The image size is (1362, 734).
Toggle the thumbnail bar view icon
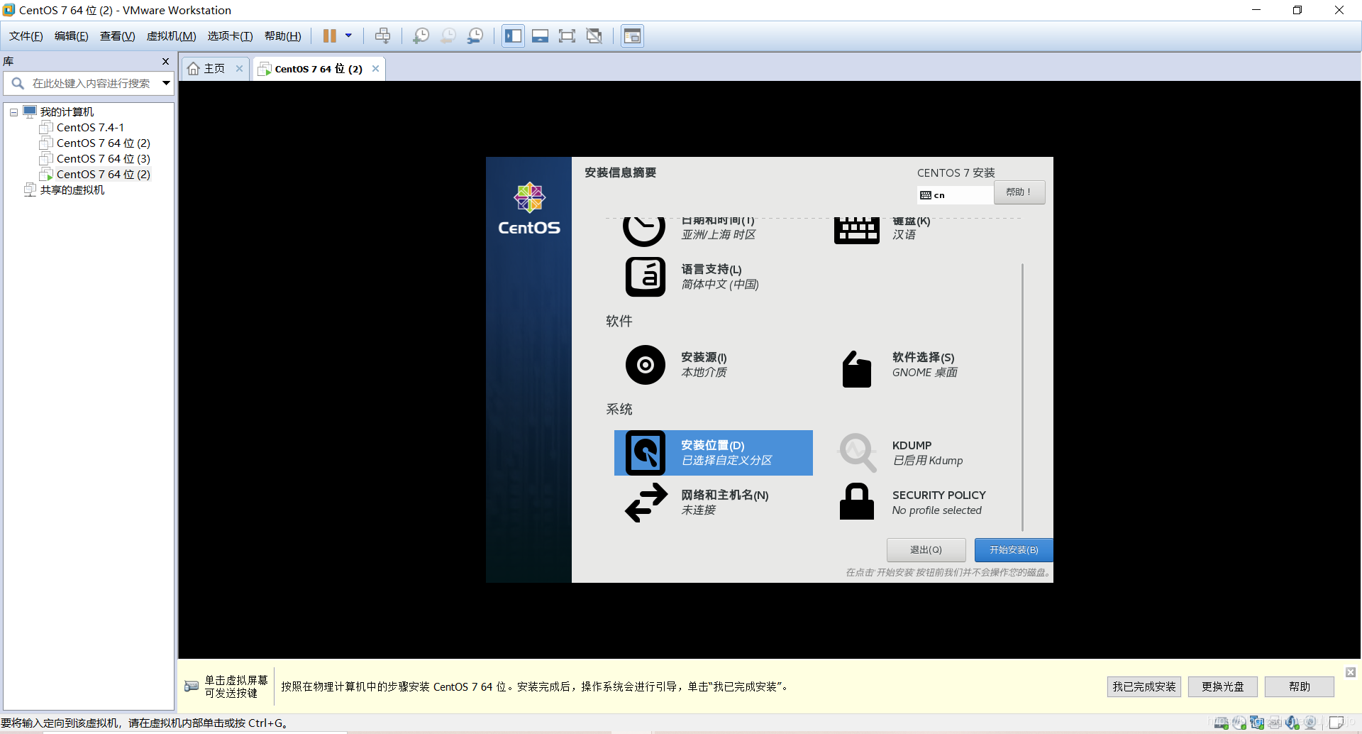(540, 35)
